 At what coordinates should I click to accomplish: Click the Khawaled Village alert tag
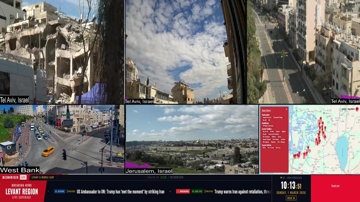click(x=278, y=118)
